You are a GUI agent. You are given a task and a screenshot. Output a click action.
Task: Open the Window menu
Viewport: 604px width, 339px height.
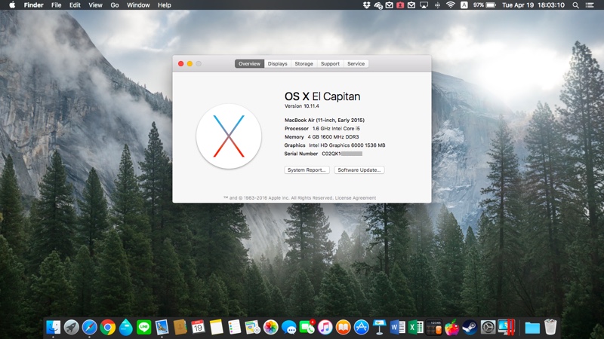[138, 5]
